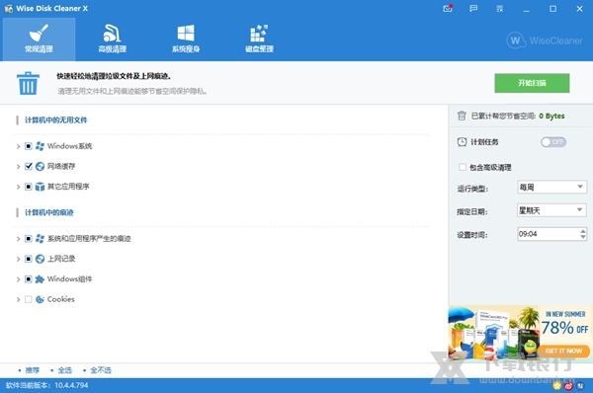Viewport: 593px width, 393px height.
Task: Click the yellow smiley icon in status bar
Action: (x=557, y=385)
